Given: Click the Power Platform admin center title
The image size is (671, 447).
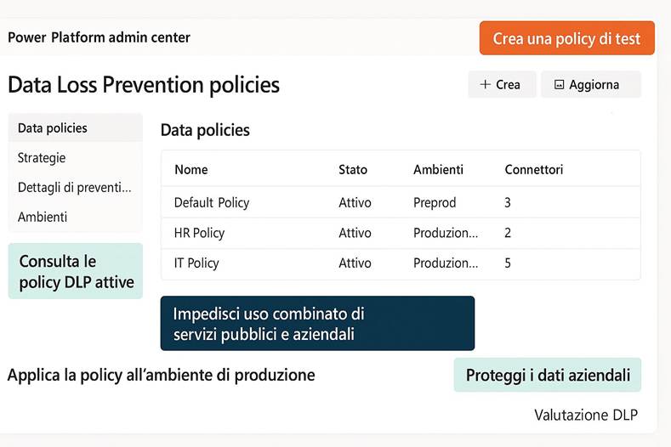Looking at the screenshot, I should [x=100, y=37].
